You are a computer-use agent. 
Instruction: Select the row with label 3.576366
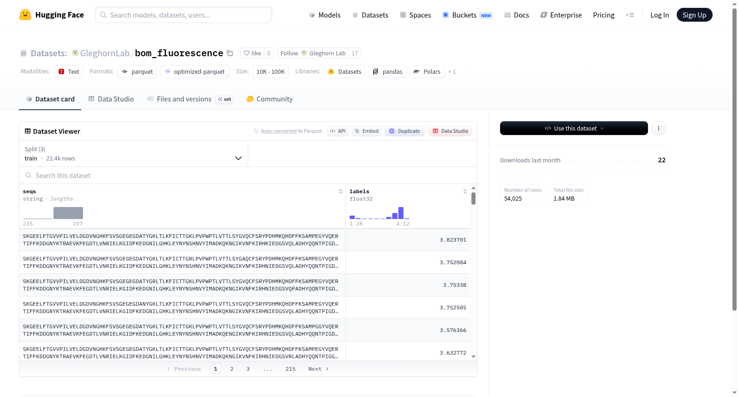tap(244, 330)
